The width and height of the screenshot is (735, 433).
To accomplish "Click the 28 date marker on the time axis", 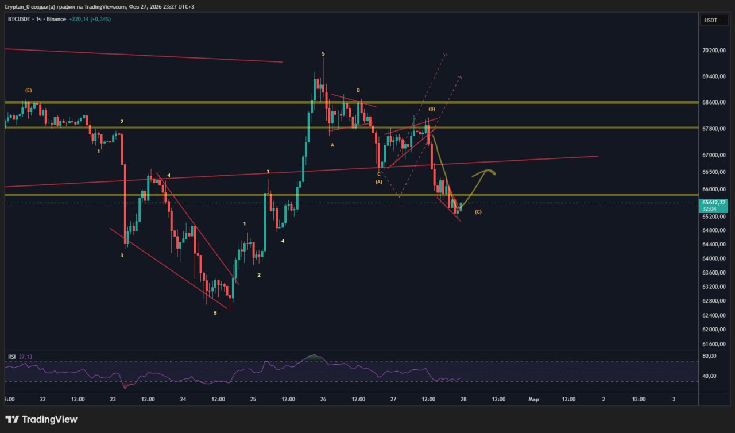I will tap(463, 399).
